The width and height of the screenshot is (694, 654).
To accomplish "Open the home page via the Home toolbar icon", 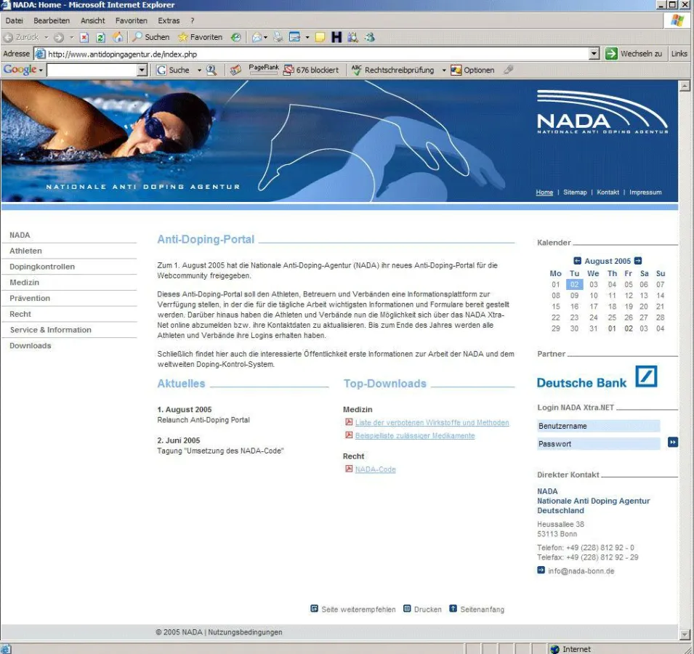I will click(118, 37).
